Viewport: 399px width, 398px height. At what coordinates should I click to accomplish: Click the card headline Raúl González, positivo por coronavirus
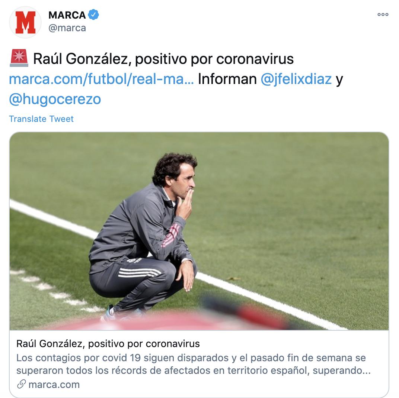tap(108, 344)
